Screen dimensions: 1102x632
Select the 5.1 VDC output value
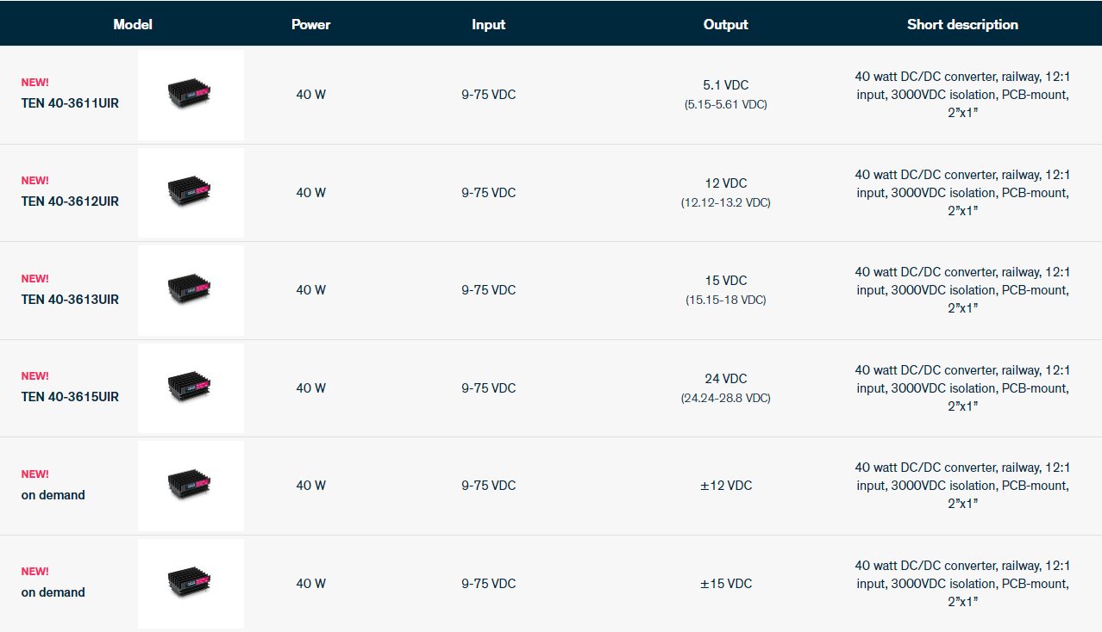coord(725,85)
